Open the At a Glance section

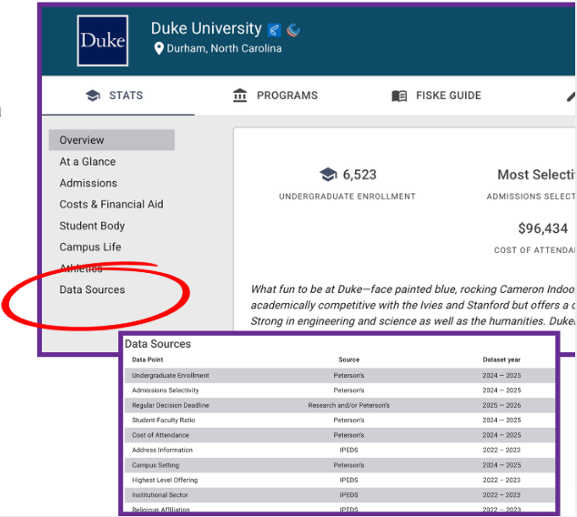pyautogui.click(x=87, y=162)
